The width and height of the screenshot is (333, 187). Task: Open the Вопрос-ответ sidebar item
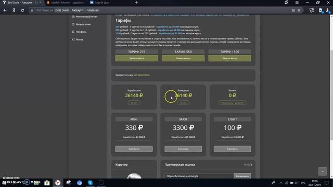82,24
